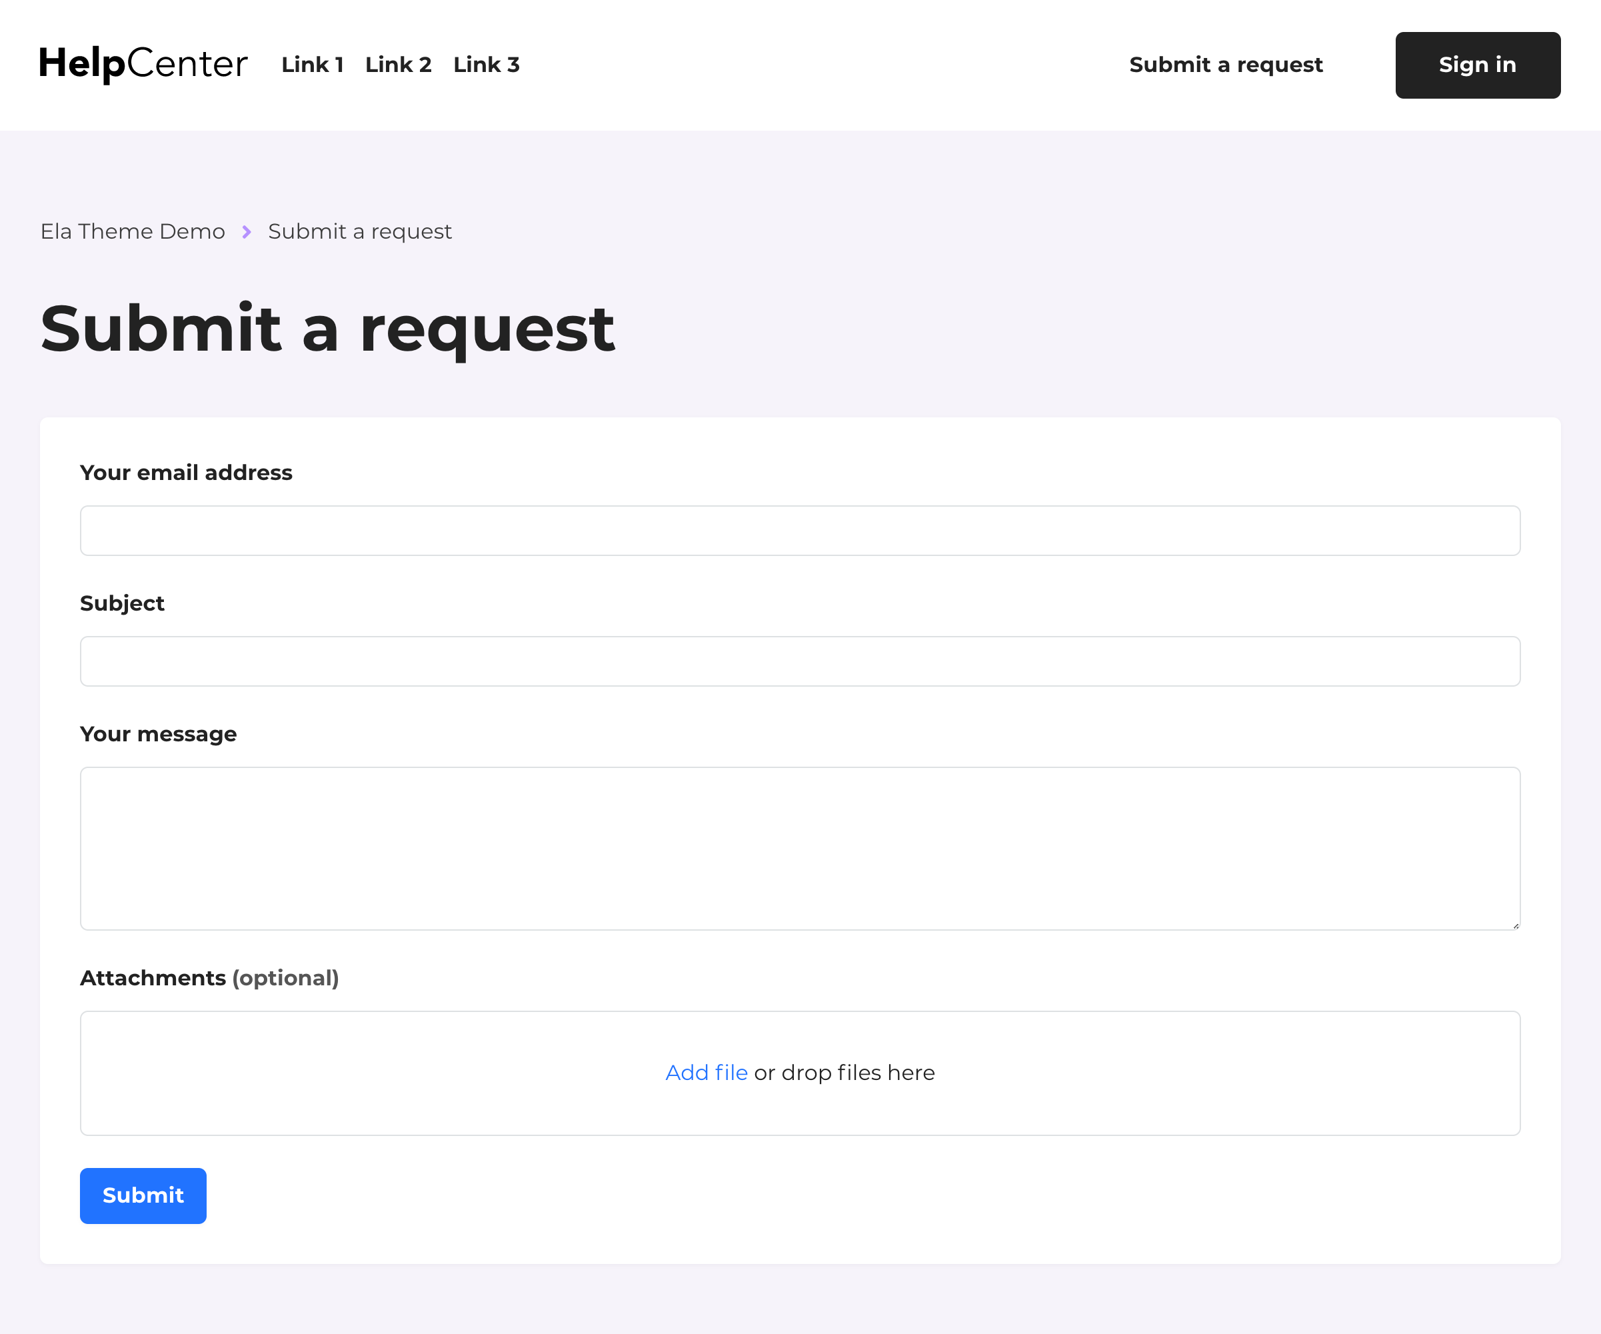Image resolution: width=1601 pixels, height=1334 pixels.
Task: Click the Submit a request breadcrumb item
Action: [360, 232]
